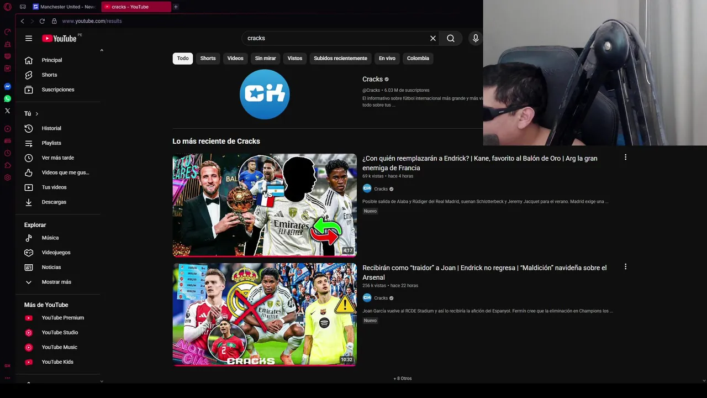Open YouTube Studio link

[59, 332]
